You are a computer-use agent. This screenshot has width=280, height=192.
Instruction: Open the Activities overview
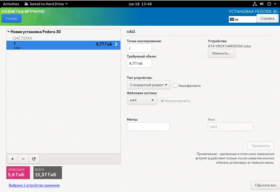click(x=11, y=4)
